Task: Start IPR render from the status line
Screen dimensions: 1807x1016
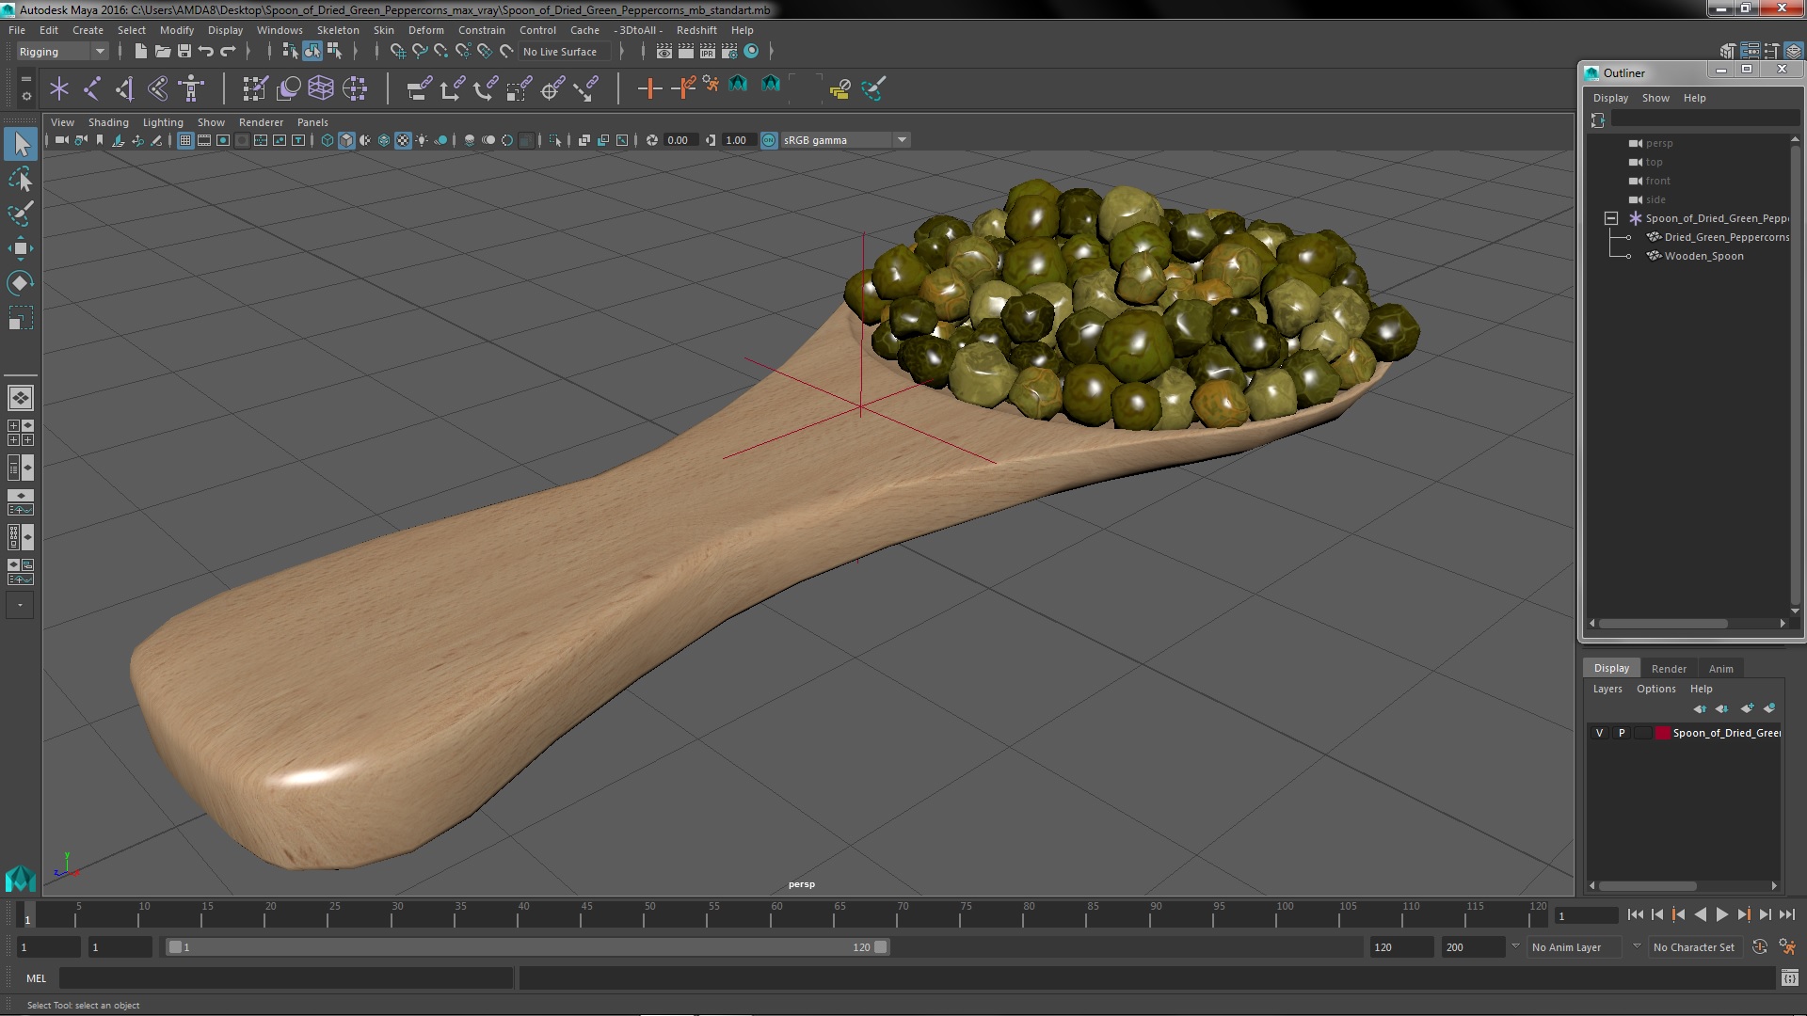Action: coord(707,52)
